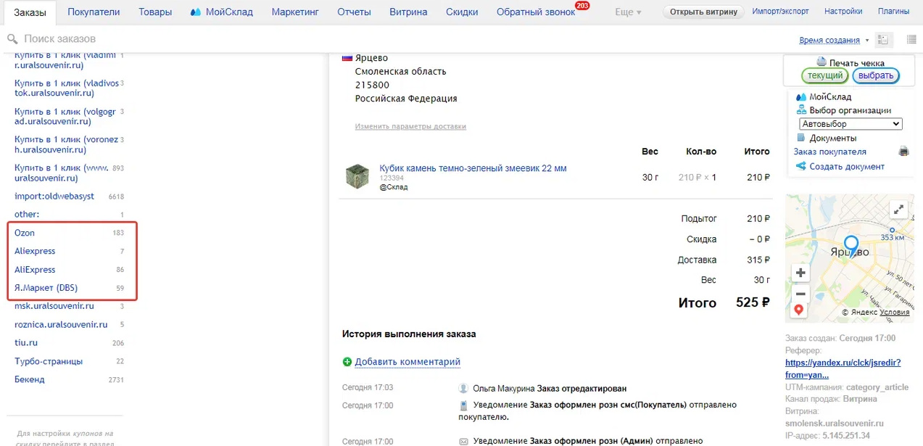This screenshot has height=446, width=923.
Task: Open the Витрина tab
Action: [408, 12]
